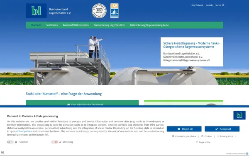Open the Cookies information link

click(x=207, y=136)
